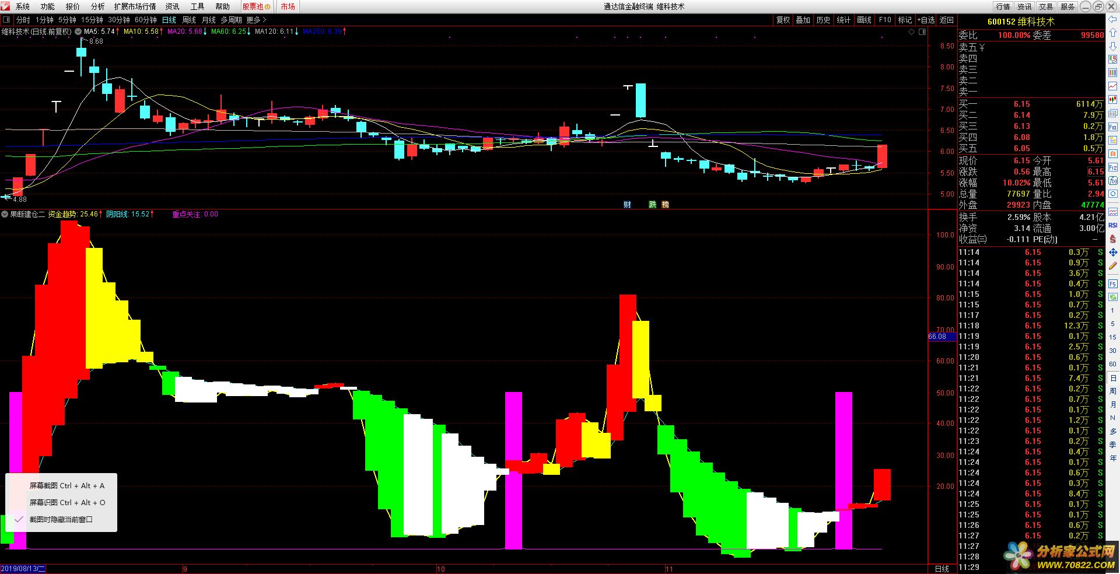Open the 标记 dropdown
This screenshot has width=1120, height=574.
[905, 20]
